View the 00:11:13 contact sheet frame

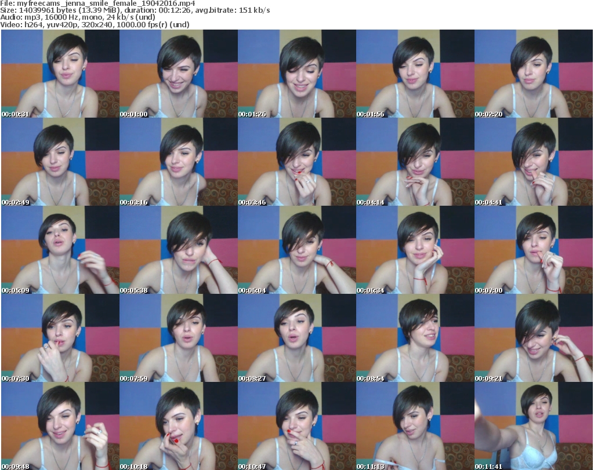pos(415,426)
